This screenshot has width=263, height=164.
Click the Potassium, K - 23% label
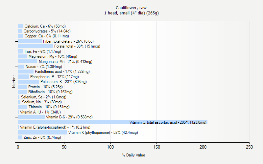63,82
